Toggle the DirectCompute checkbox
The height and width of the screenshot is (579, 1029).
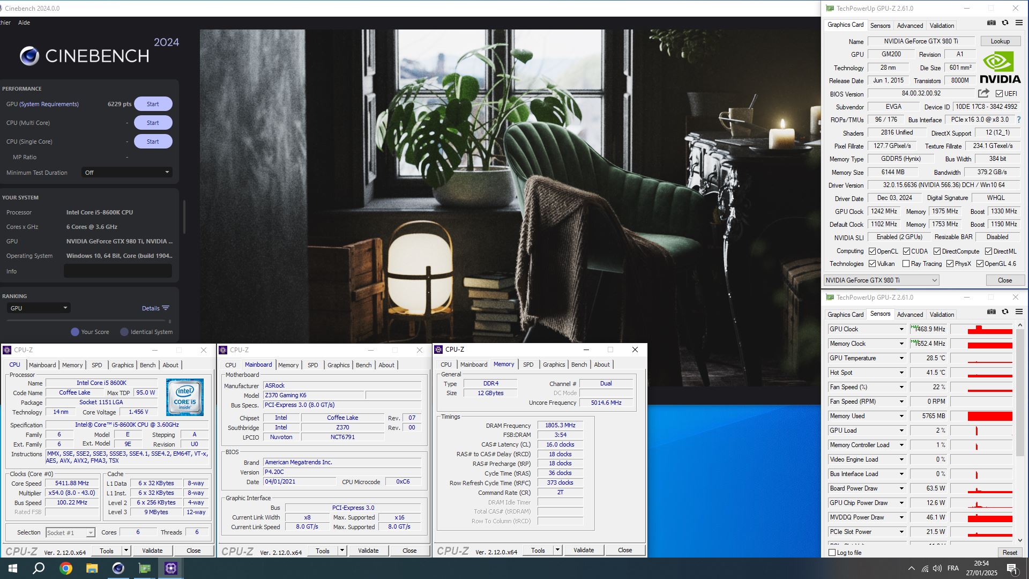point(937,251)
